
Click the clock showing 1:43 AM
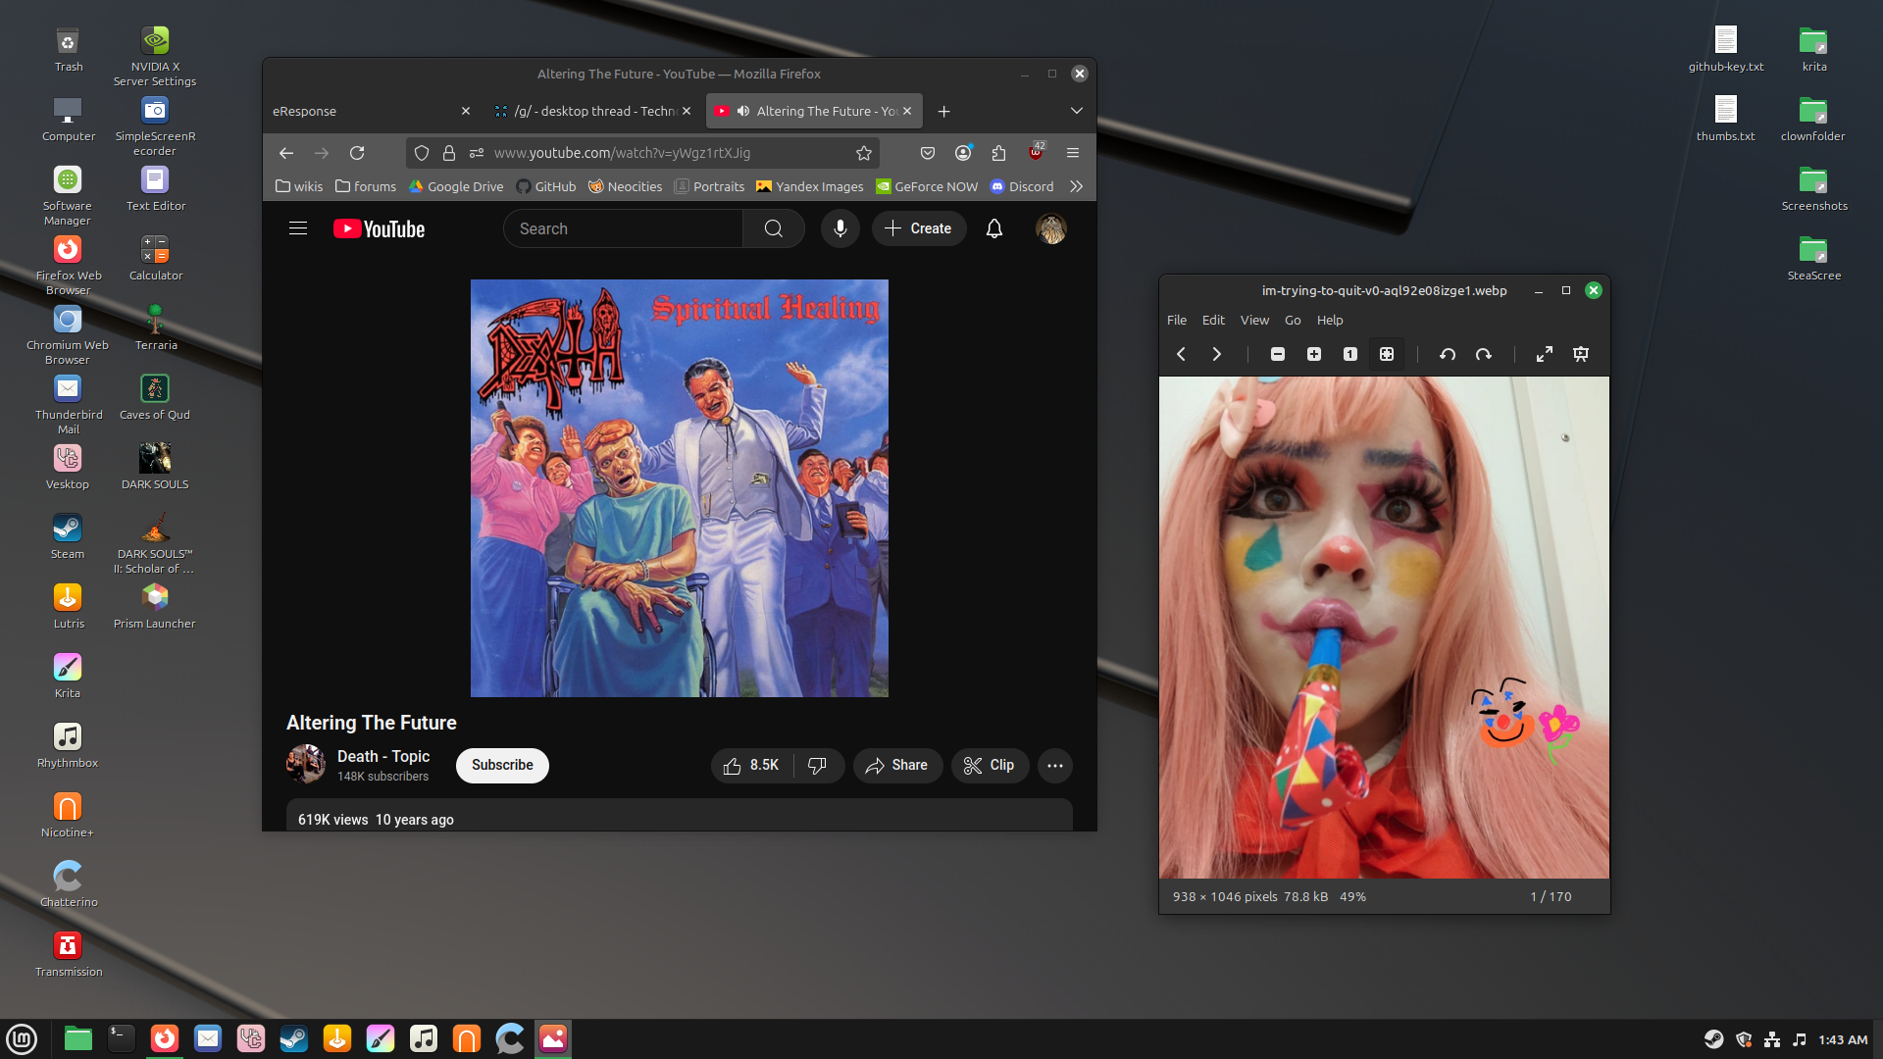1843,1039
